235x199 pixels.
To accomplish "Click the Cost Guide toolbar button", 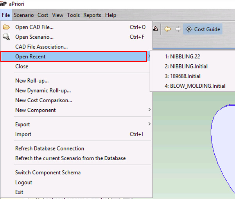I will 203,29.
